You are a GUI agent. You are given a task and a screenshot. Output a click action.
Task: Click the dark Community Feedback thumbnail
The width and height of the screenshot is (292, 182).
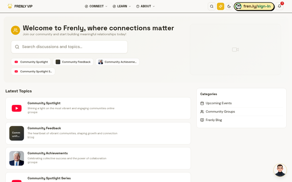coord(17,133)
